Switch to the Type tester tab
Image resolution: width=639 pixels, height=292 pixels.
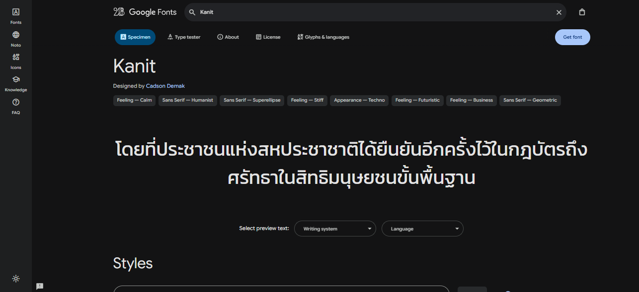184,37
